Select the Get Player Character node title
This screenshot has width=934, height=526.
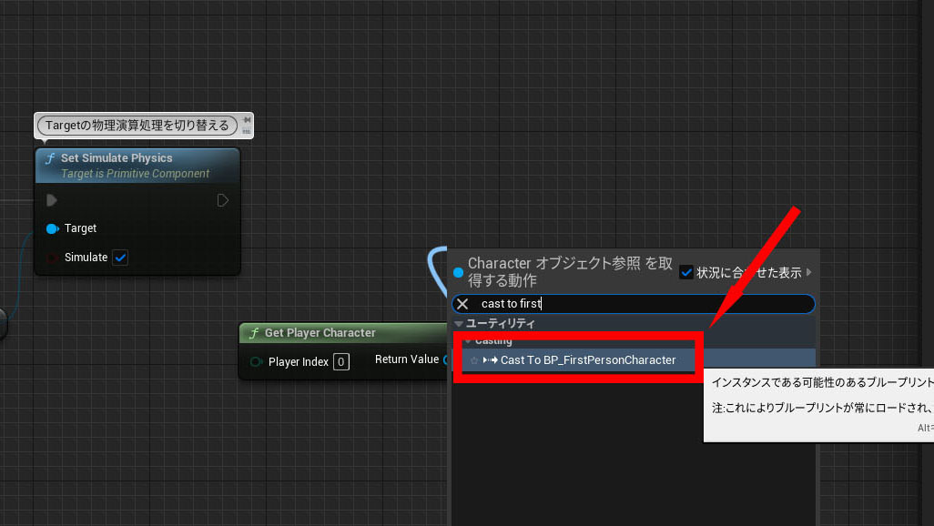tap(320, 333)
